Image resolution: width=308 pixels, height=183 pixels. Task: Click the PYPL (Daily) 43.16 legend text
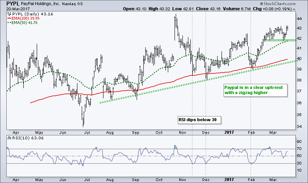(33, 14)
